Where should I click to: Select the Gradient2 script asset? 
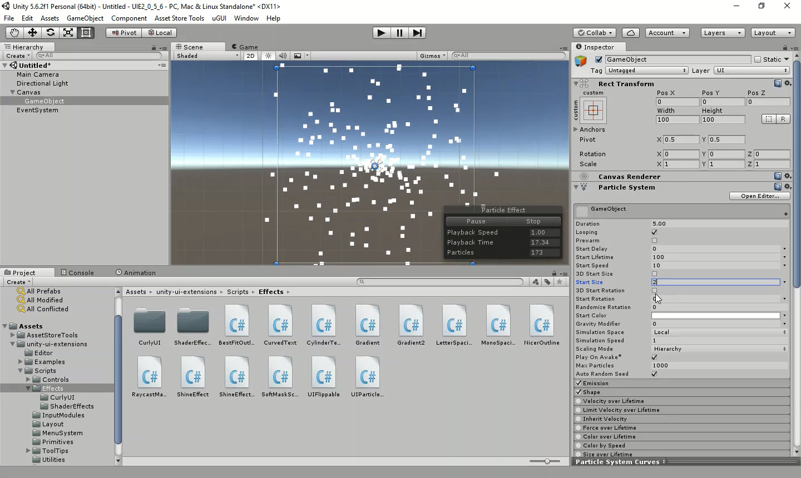click(x=411, y=321)
